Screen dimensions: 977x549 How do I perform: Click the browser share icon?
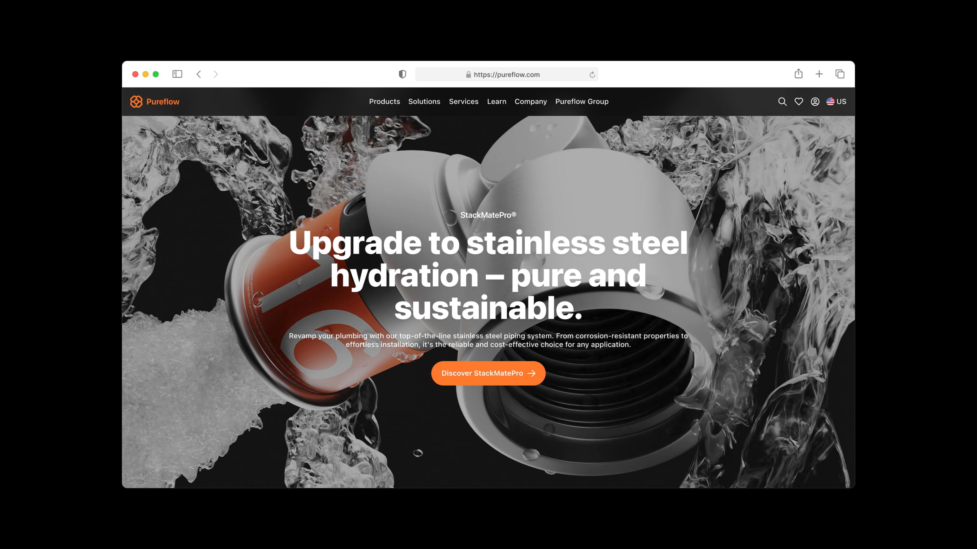[799, 74]
